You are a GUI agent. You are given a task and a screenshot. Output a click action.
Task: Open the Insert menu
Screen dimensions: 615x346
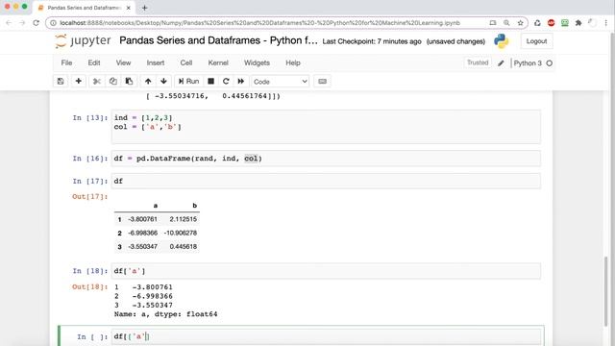point(156,62)
